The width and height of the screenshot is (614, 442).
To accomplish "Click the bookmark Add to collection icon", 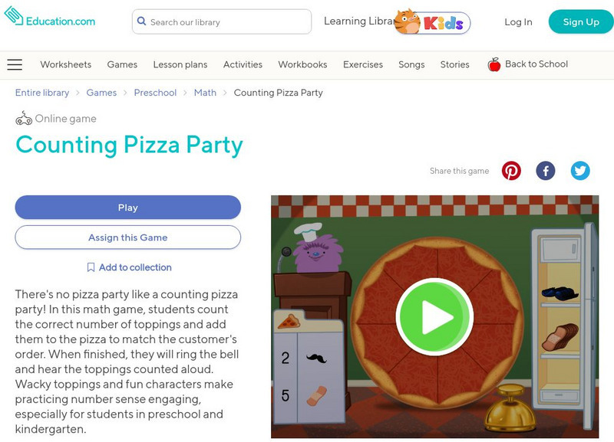I will [91, 267].
